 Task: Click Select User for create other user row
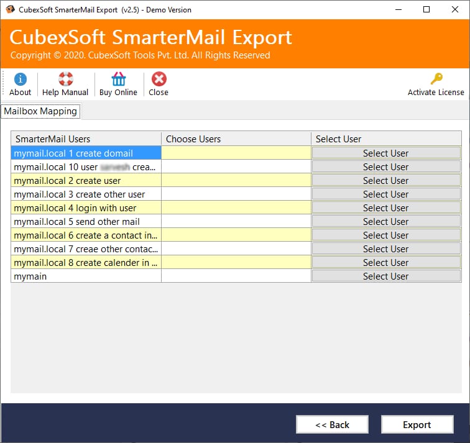tap(386, 194)
